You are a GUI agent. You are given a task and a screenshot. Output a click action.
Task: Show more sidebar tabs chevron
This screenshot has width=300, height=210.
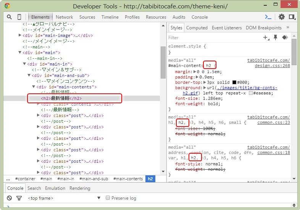[x=287, y=27]
